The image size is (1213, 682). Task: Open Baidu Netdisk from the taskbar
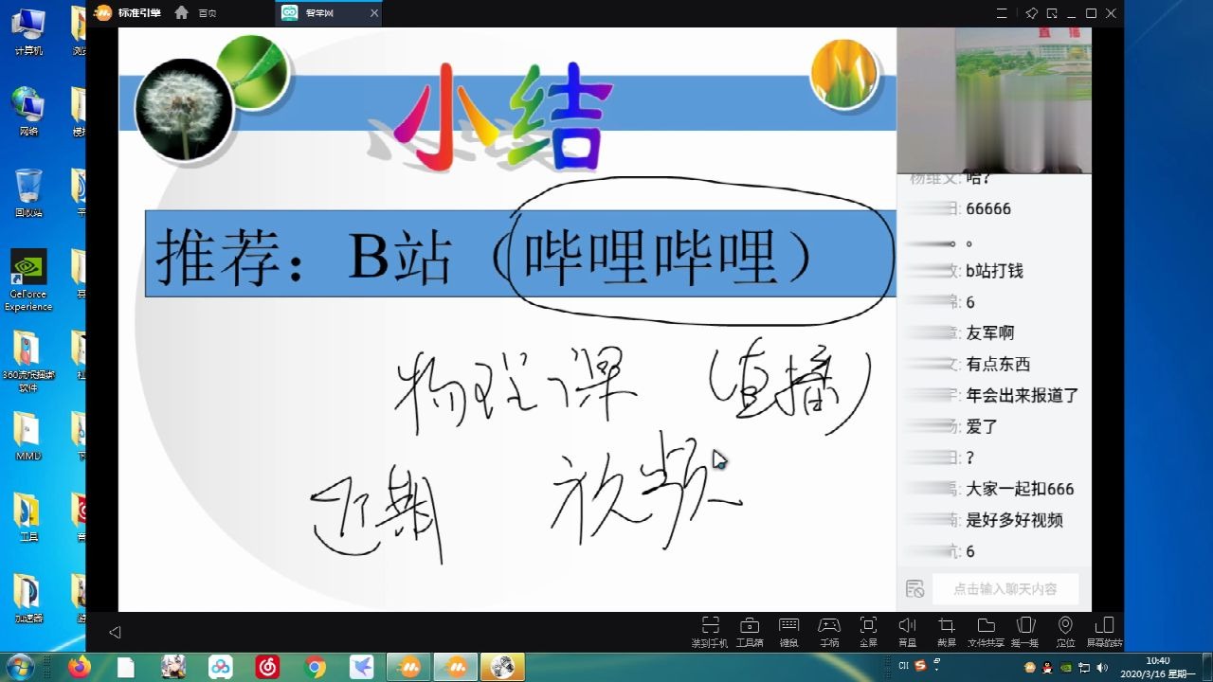(221, 667)
